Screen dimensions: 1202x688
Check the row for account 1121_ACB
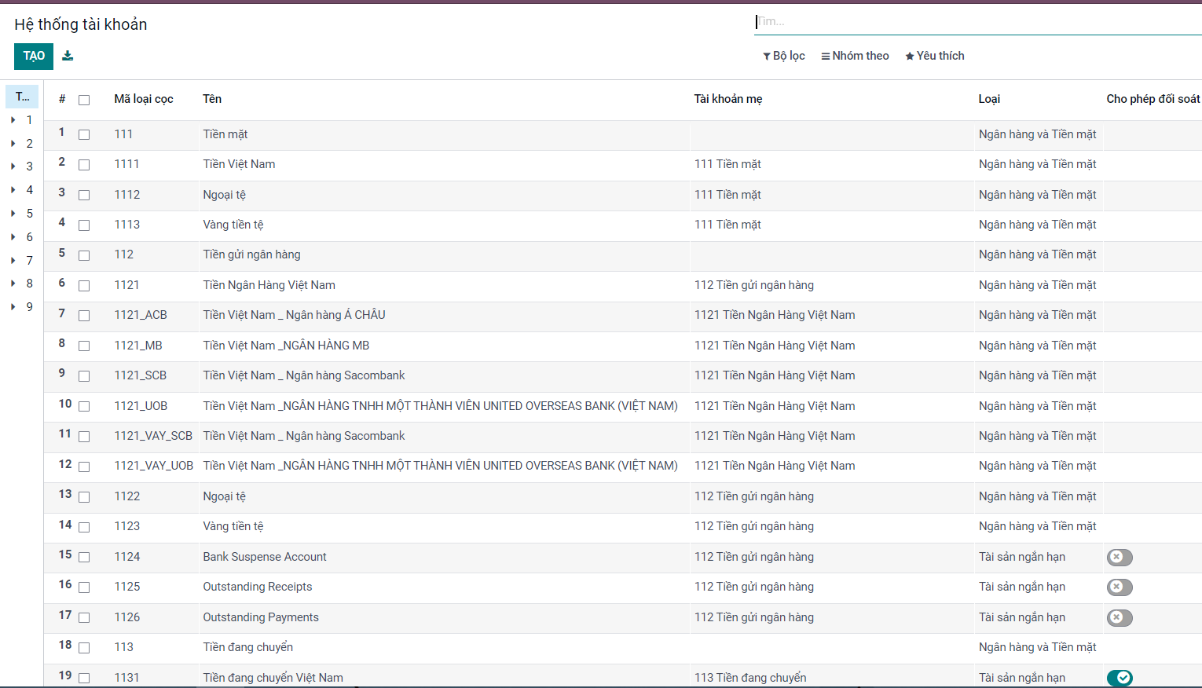pos(84,316)
